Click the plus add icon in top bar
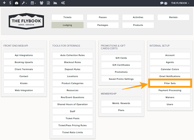The height and width of the screenshot is (140, 194). point(4,3)
